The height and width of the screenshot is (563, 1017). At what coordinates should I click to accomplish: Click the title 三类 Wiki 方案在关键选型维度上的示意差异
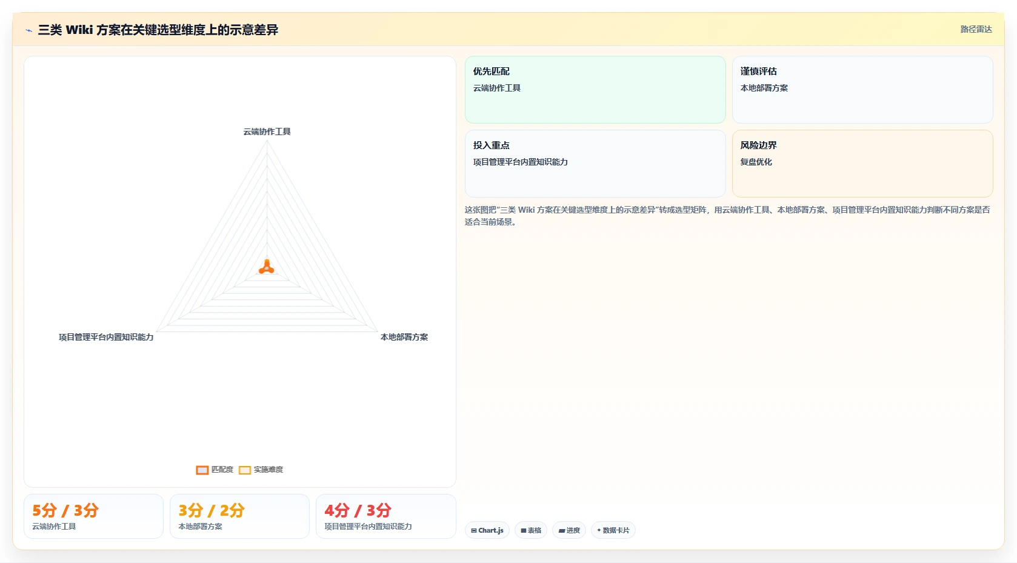click(x=158, y=30)
